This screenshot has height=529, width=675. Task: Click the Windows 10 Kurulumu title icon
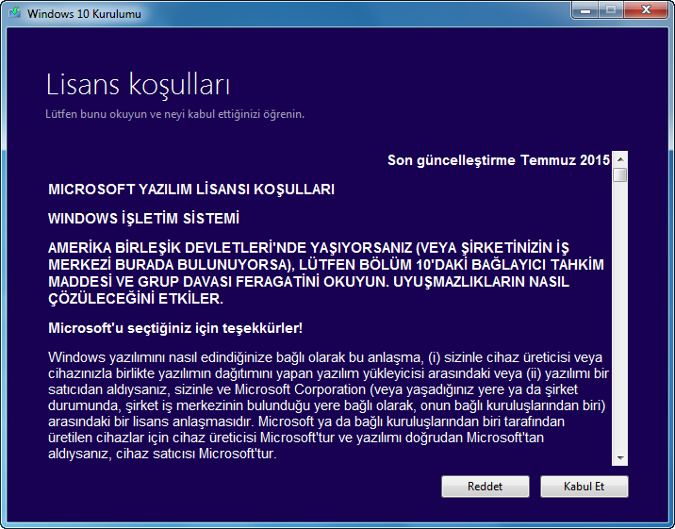[x=14, y=12]
